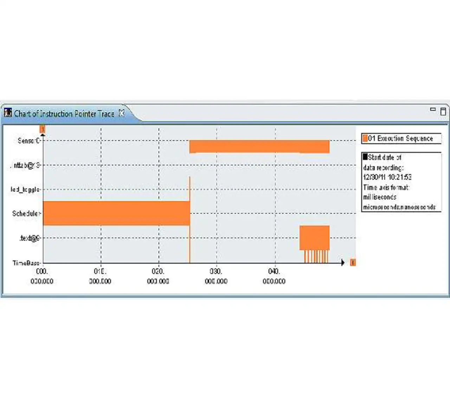Select the led_toggle axis label
The image size is (450, 418).
25,190
